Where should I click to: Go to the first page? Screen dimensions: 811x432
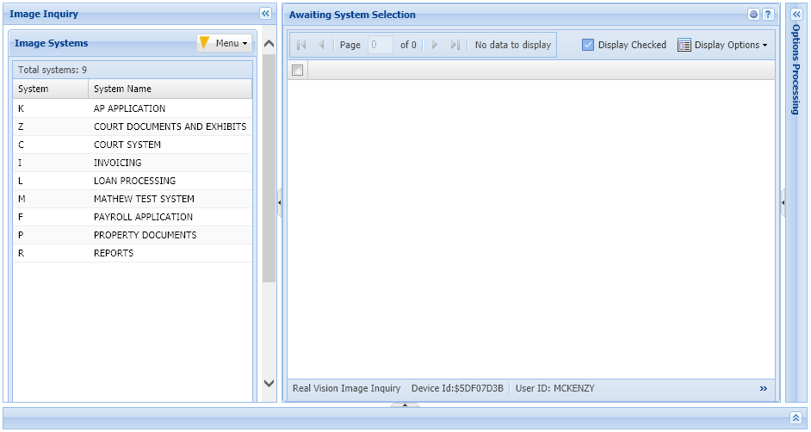(301, 45)
